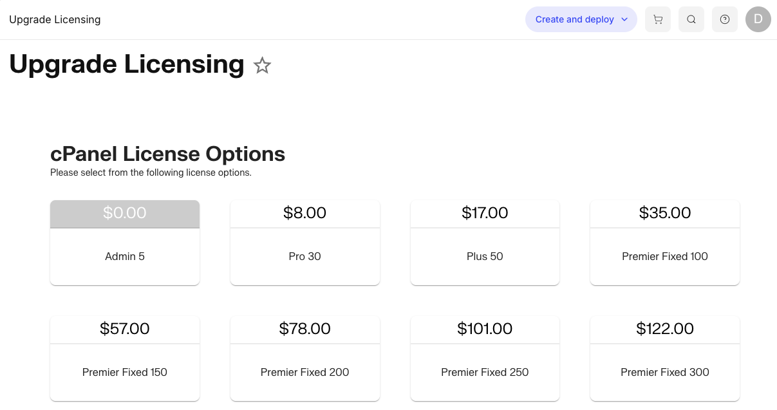Image resolution: width=777 pixels, height=410 pixels.
Task: Click the Upgrade Licensing breadcrumb text
Action: tap(55, 19)
